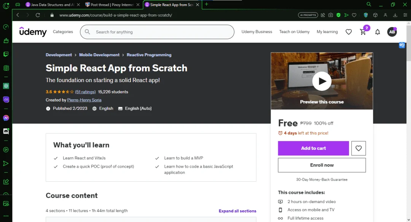The image size is (411, 222).
Task: Open the downloads icon in browser toolbar
Action: [x=395, y=15]
